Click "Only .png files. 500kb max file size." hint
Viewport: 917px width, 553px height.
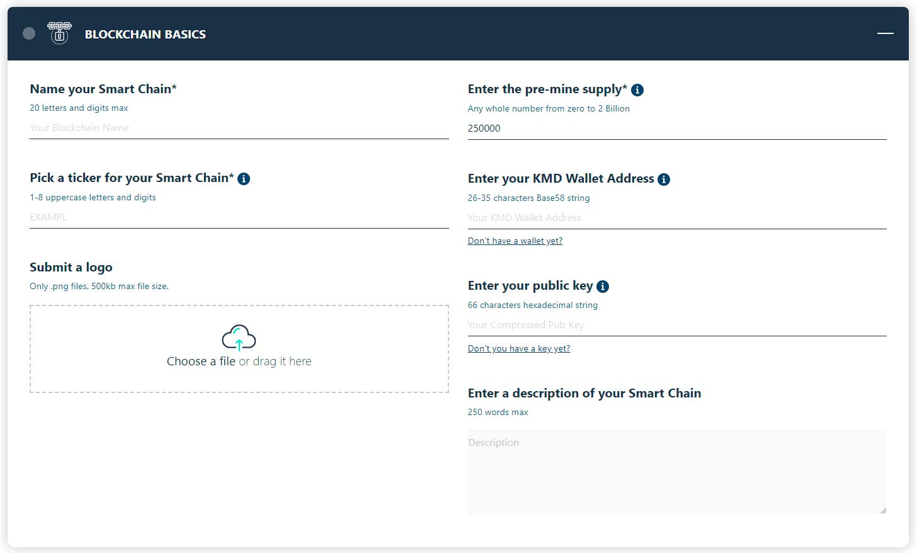click(99, 286)
